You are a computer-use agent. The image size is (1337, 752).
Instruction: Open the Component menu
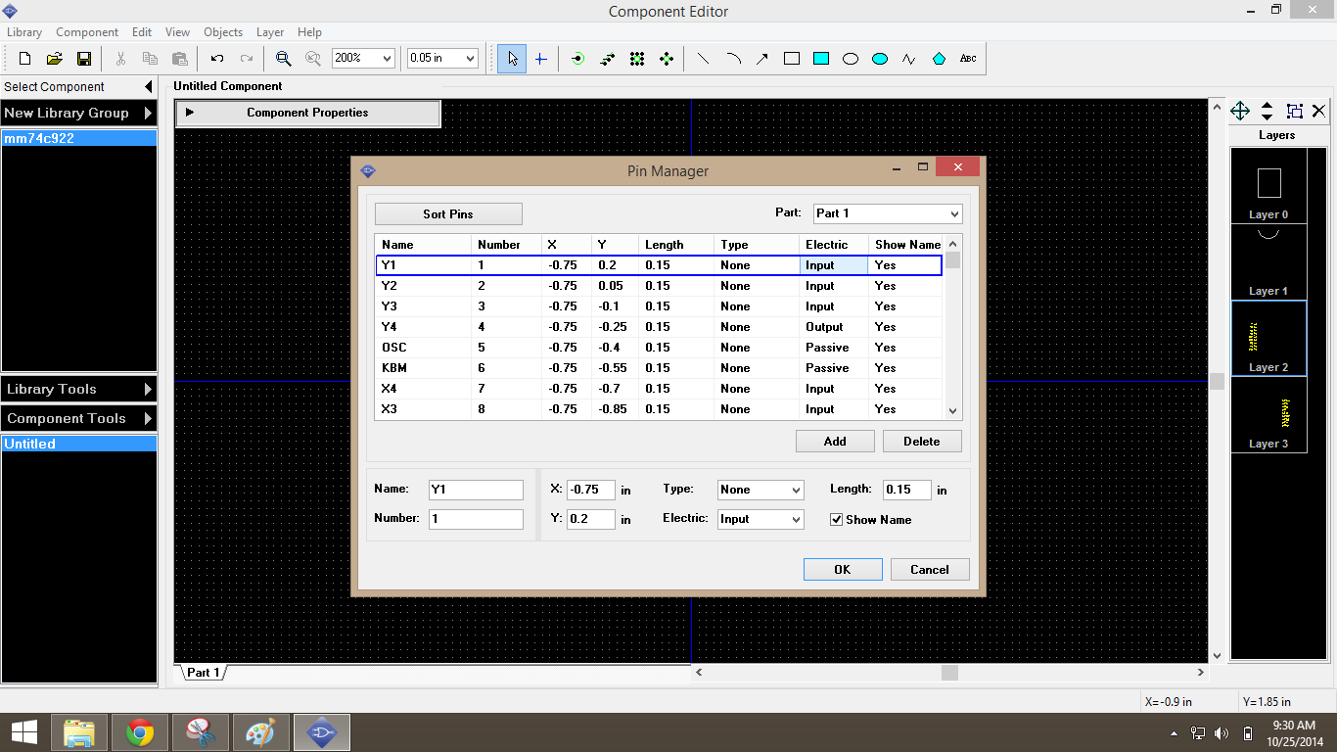point(87,31)
